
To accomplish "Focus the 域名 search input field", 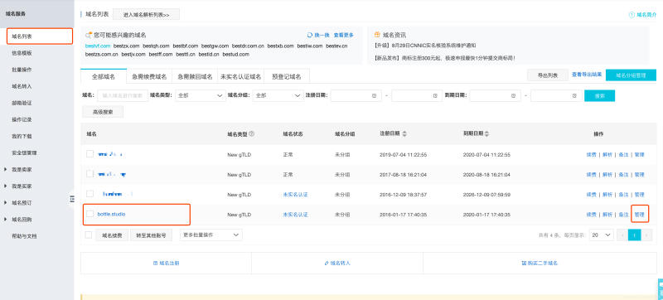I will click(x=123, y=96).
